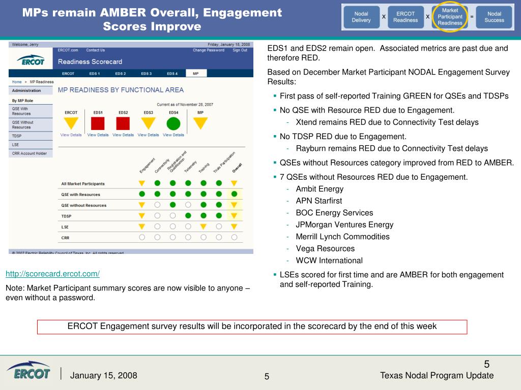Screen dimensions: 521x390
Task: Click QSE with Resources Overall green indicator
Action: pos(234,194)
